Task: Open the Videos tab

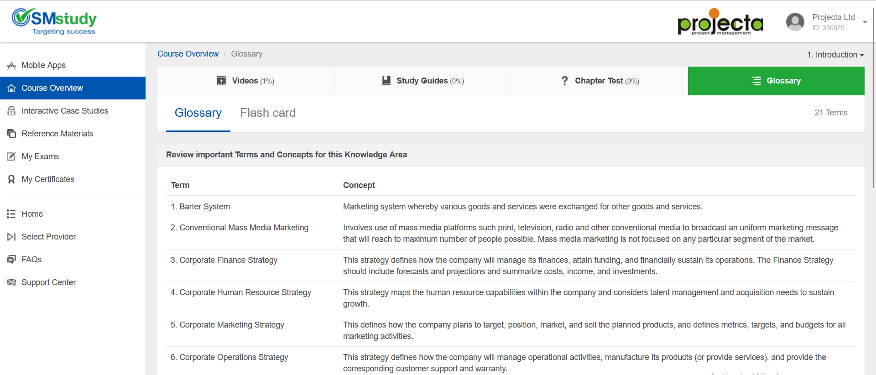Action: 246,81
